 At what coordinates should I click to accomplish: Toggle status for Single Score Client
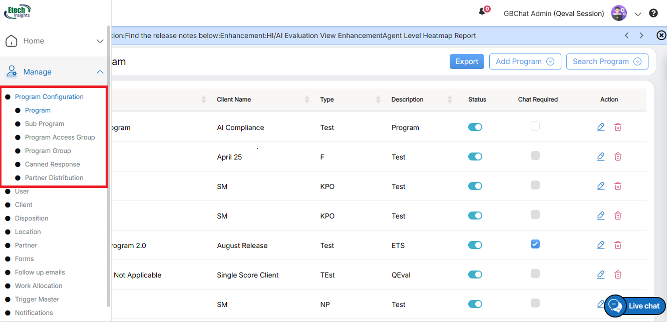pyautogui.click(x=475, y=274)
